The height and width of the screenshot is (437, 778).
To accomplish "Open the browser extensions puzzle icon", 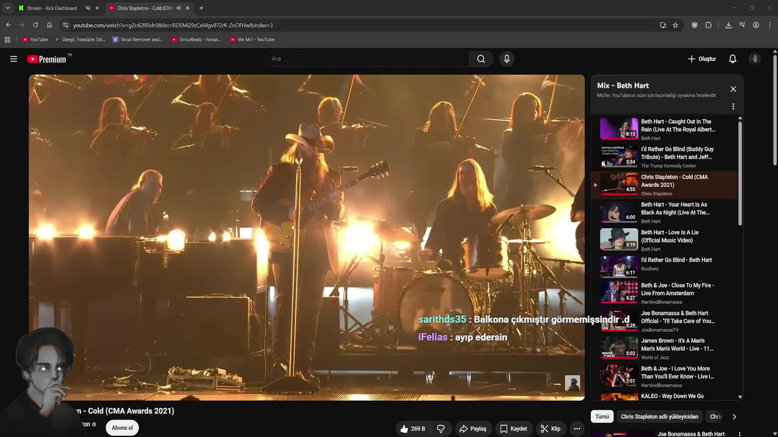I will pyautogui.click(x=709, y=25).
